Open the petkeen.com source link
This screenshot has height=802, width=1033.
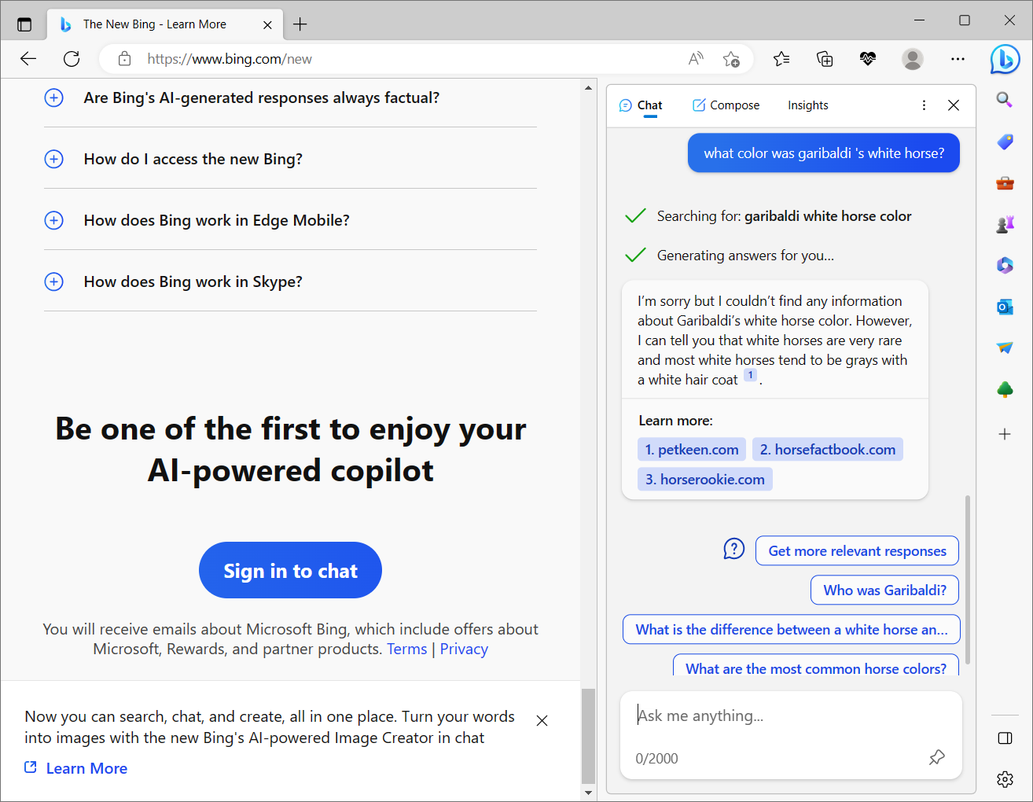692,449
